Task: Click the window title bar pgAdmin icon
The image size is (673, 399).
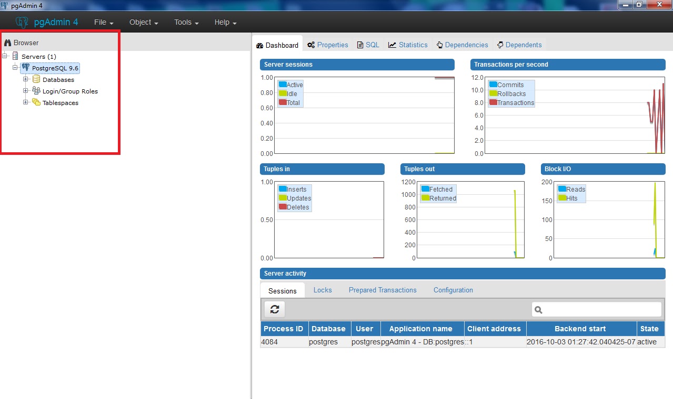Action: pos(5,5)
